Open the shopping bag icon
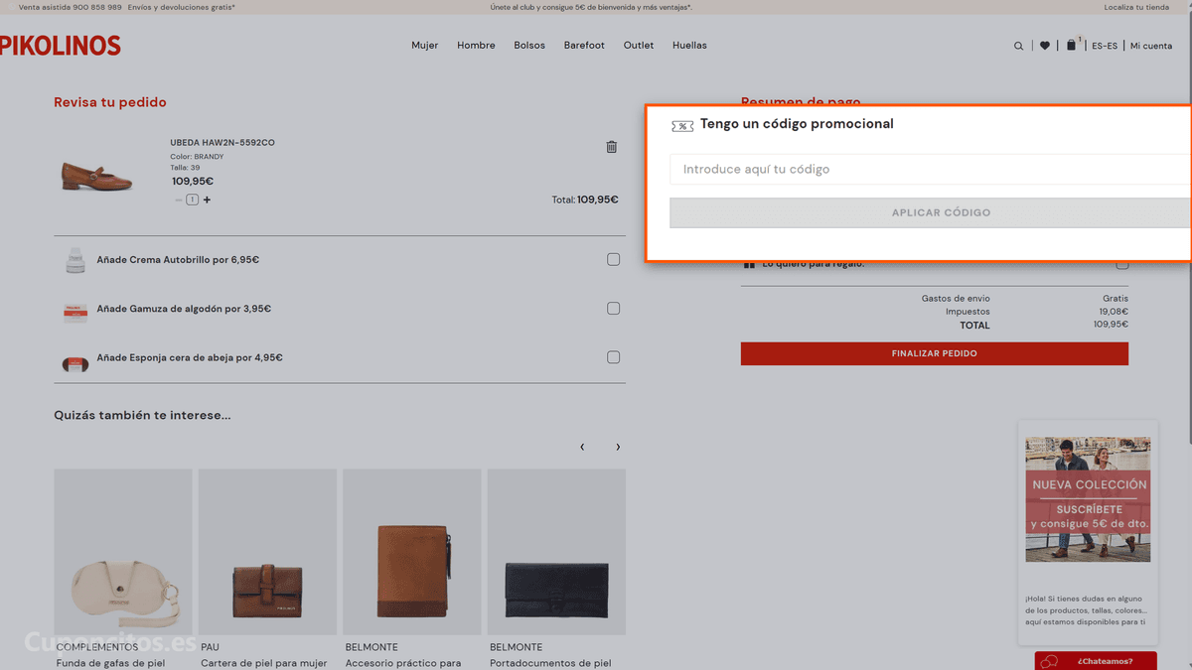This screenshot has height=670, width=1192. coord(1071,45)
